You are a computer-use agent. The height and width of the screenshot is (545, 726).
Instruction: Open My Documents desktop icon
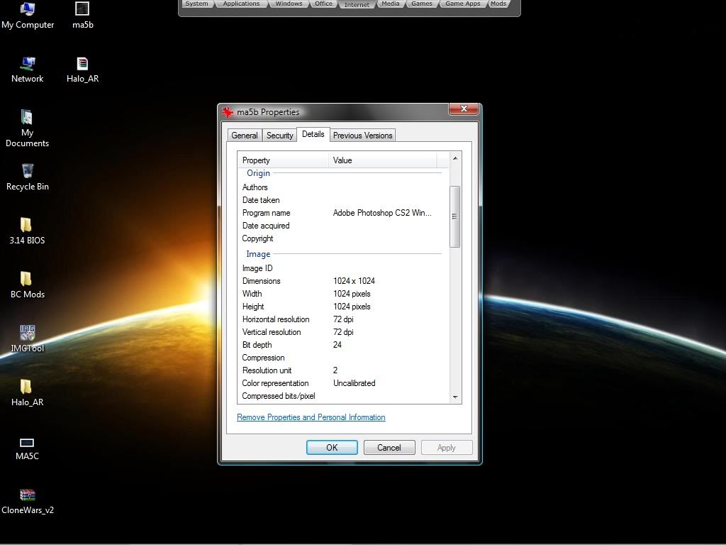[x=27, y=128]
